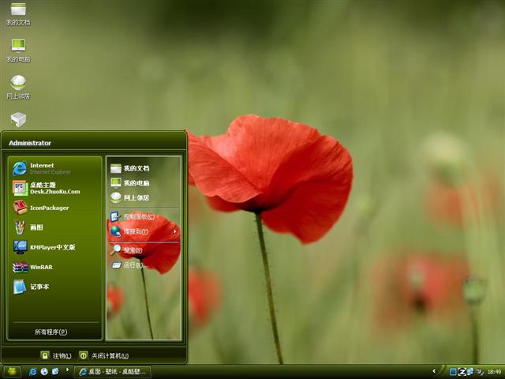The height and width of the screenshot is (379, 505).
Task: Open 控制面板 in the Start menu
Action: [137, 216]
